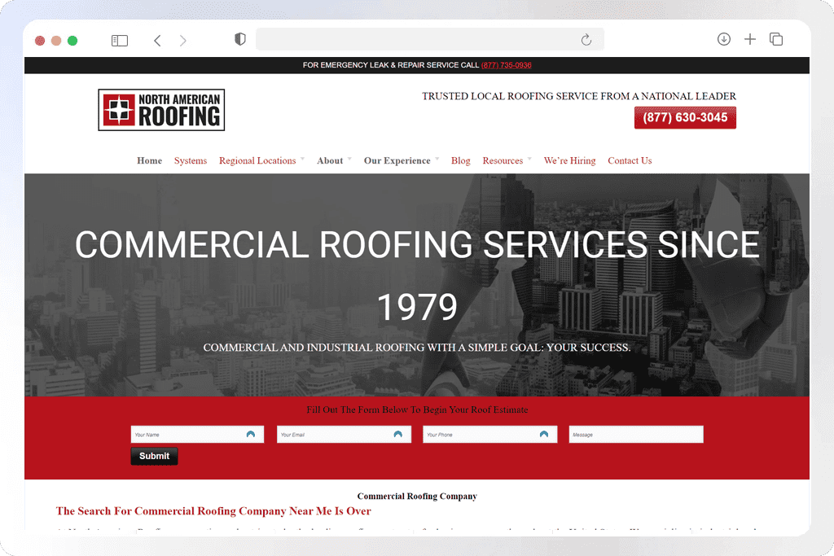Expand the About dropdown menu
Viewport: 834px width, 556px height.
click(329, 160)
